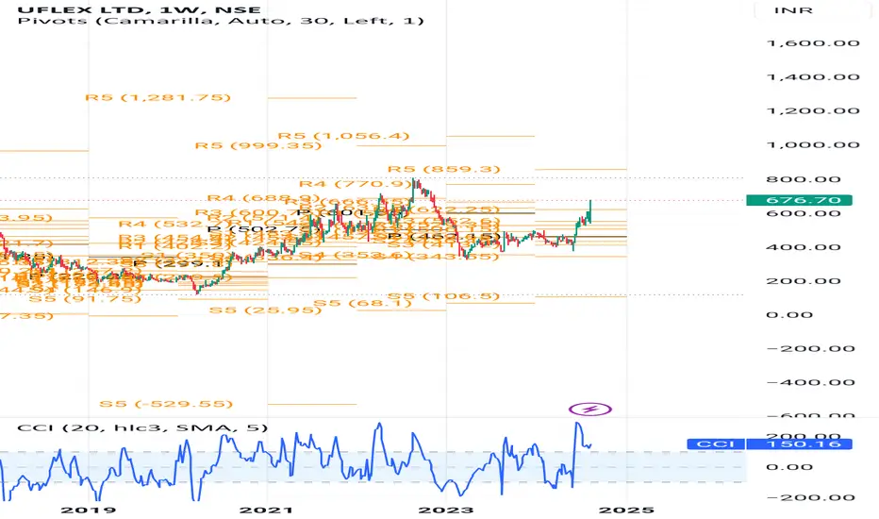Click the 800.00 price axis label

[x=804, y=179]
